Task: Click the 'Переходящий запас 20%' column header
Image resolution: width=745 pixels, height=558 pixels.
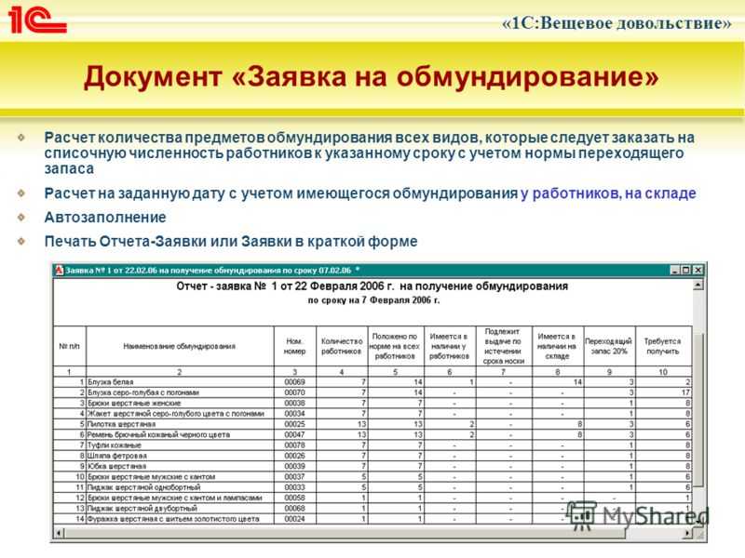Action: [x=609, y=346]
